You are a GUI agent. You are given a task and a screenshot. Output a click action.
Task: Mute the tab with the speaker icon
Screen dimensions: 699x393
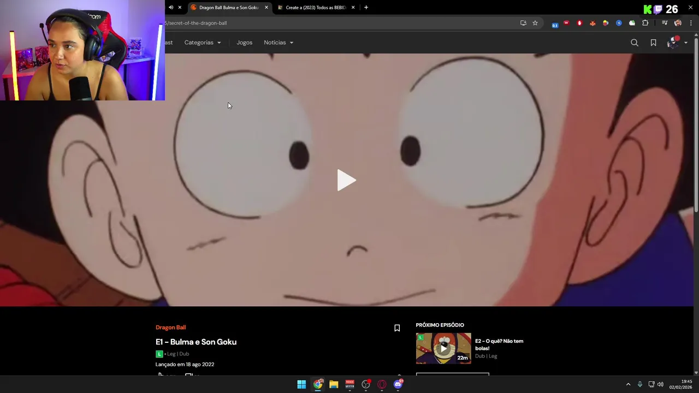(x=171, y=8)
